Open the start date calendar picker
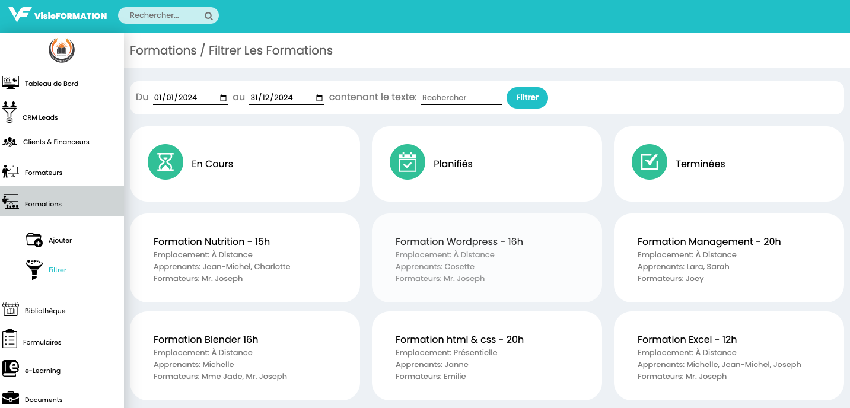This screenshot has height=408, width=850. click(224, 98)
